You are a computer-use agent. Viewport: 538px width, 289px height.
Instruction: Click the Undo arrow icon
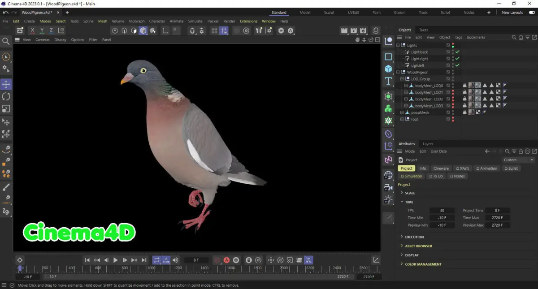(x=5, y=13)
